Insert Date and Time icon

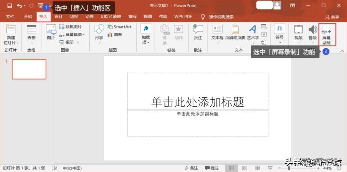coord(264,27)
